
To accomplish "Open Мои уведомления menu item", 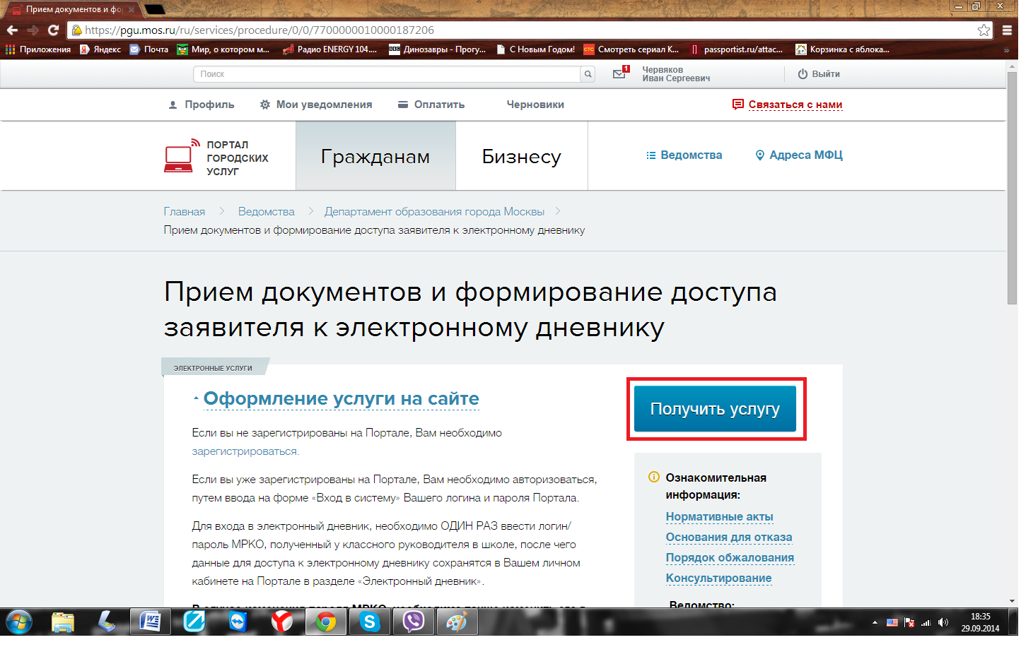I will [x=317, y=105].
